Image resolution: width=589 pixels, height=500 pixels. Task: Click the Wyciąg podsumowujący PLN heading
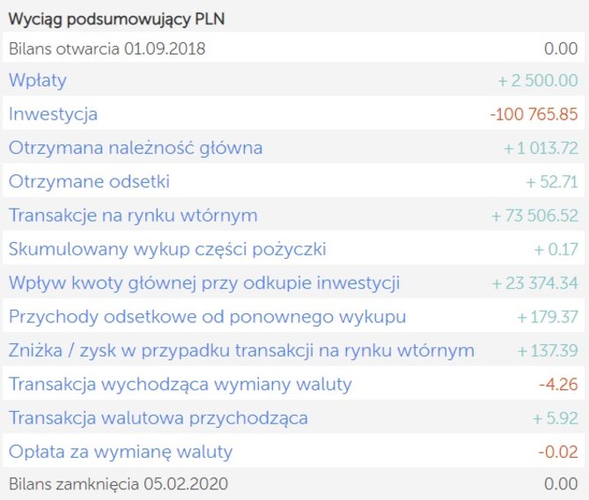(x=116, y=18)
